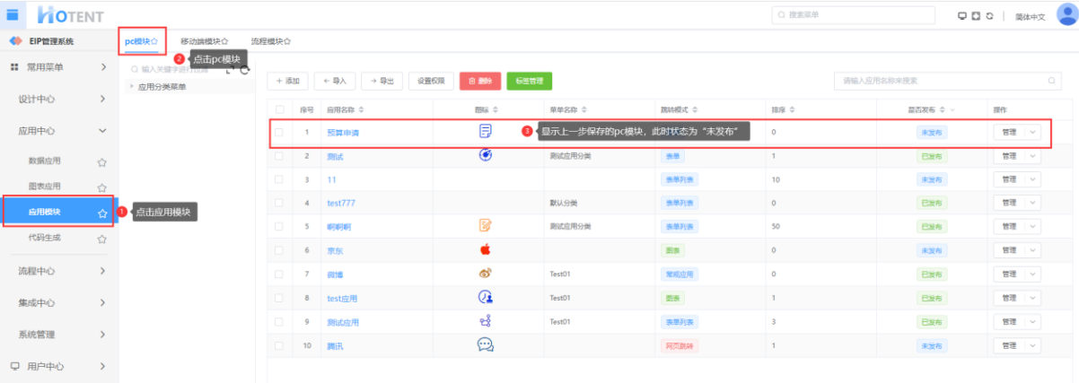Click the Weibo icon in 微博 row
The width and height of the screenshot is (1079, 383).
(485, 274)
